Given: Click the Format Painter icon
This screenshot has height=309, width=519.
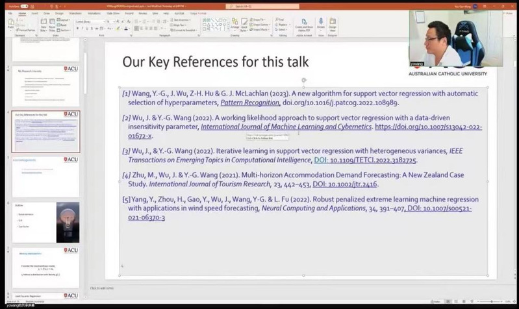Looking at the screenshot, I should (x=25, y=30).
